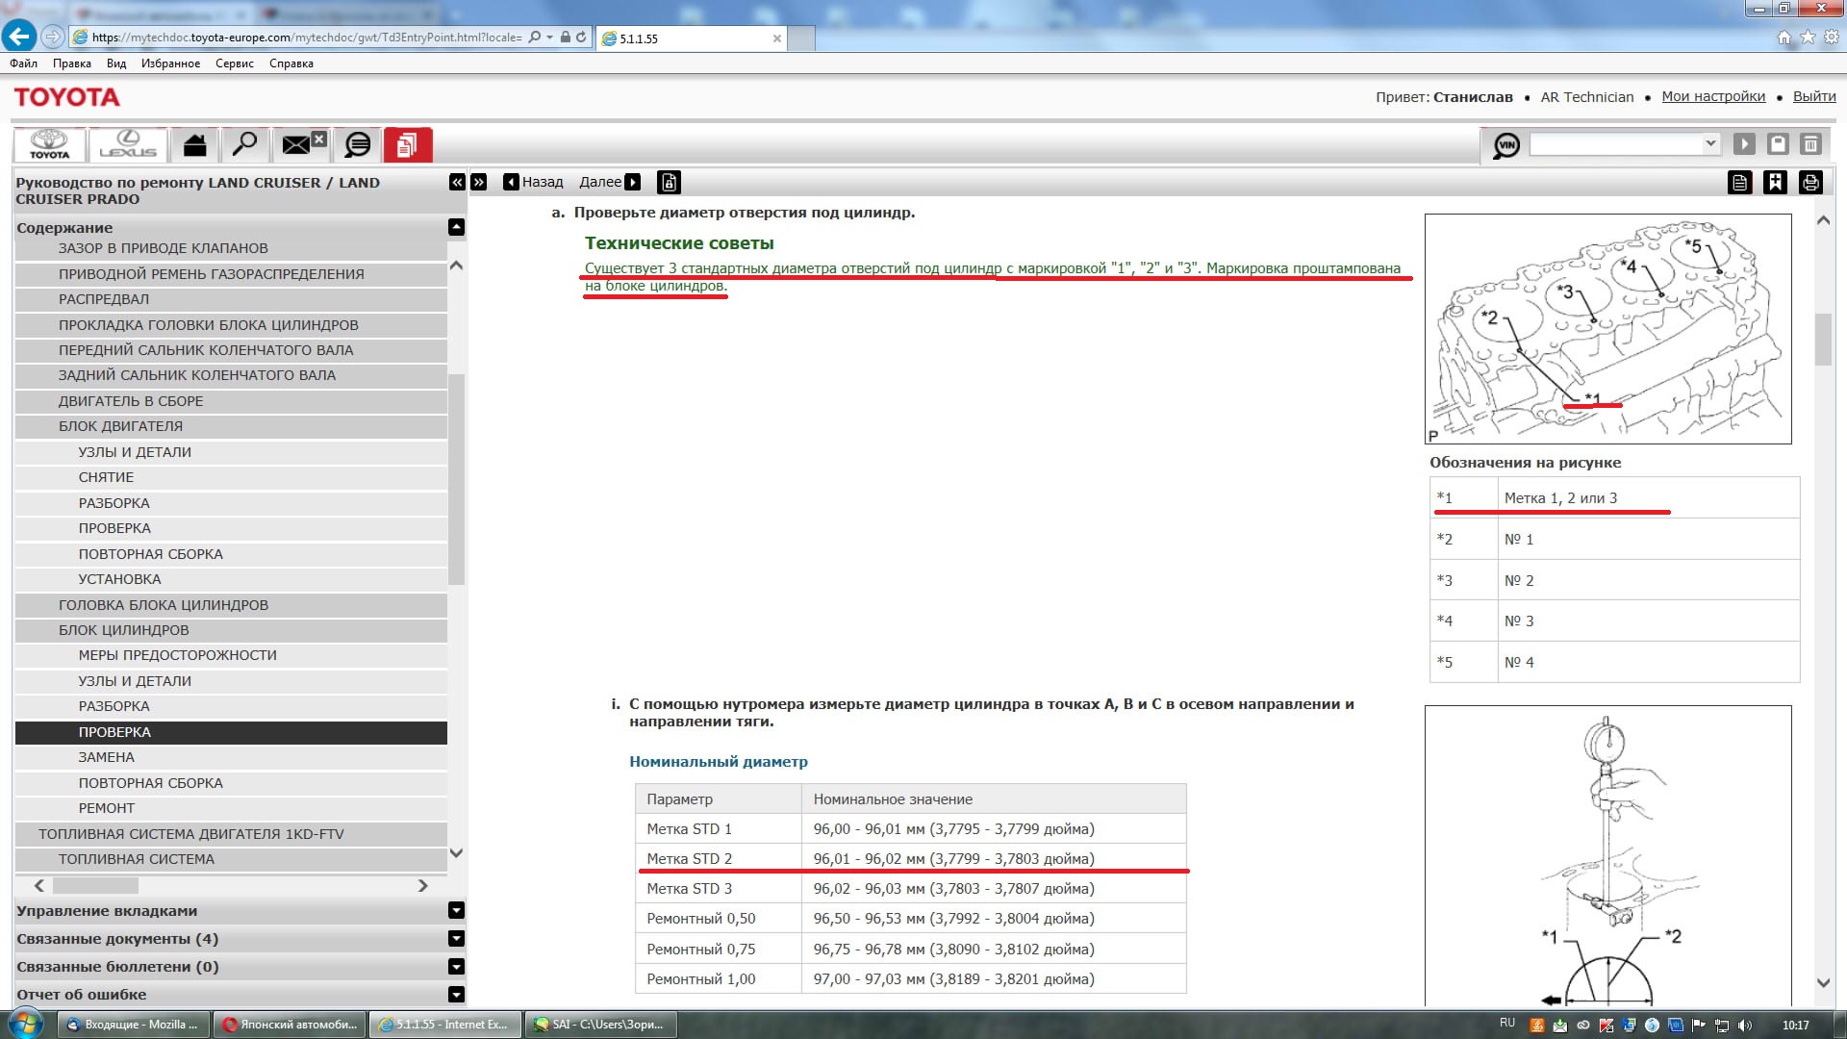1847x1039 pixels.
Task: Click the sidebar horizontal scrollbar right arrow
Action: 422,885
